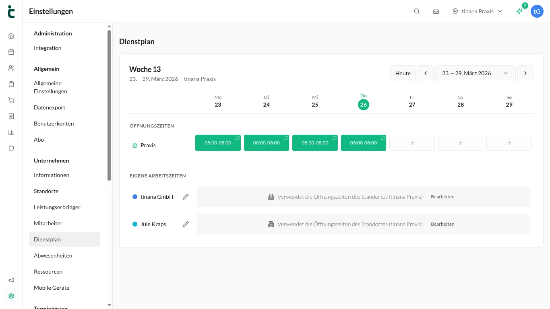Click the Heute button

click(x=403, y=73)
